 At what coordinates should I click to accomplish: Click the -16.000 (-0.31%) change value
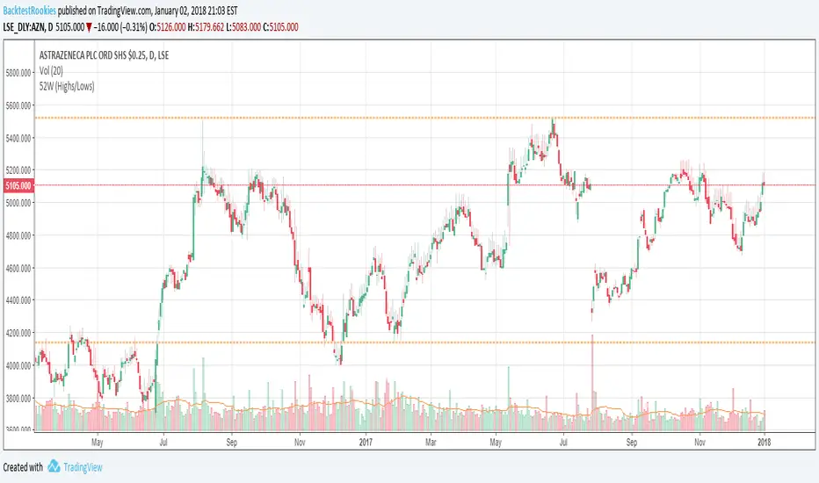click(120, 27)
